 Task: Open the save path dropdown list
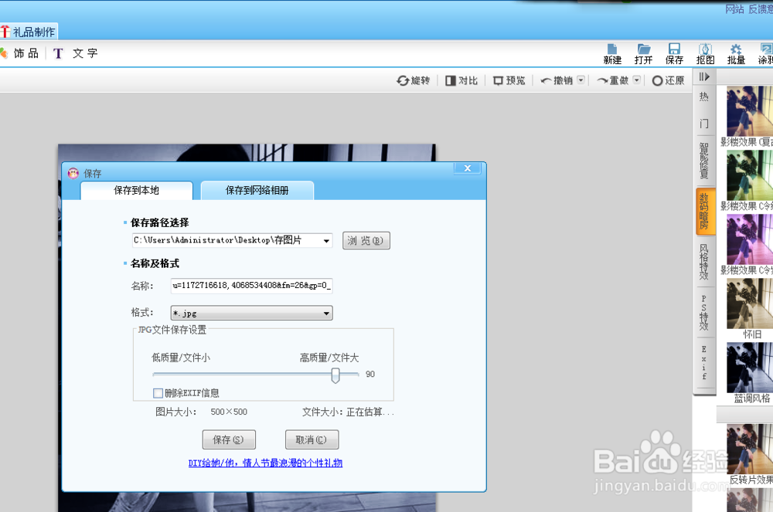point(326,241)
